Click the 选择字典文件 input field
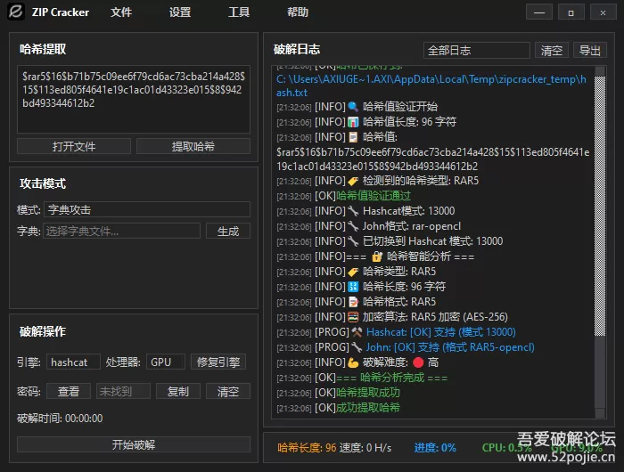 tap(122, 231)
